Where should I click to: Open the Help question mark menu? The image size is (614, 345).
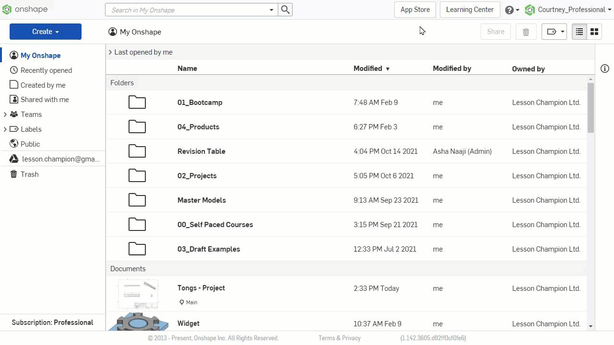coord(509,10)
